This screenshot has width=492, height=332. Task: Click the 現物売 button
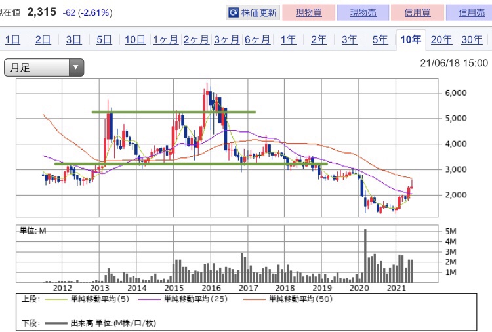click(363, 12)
